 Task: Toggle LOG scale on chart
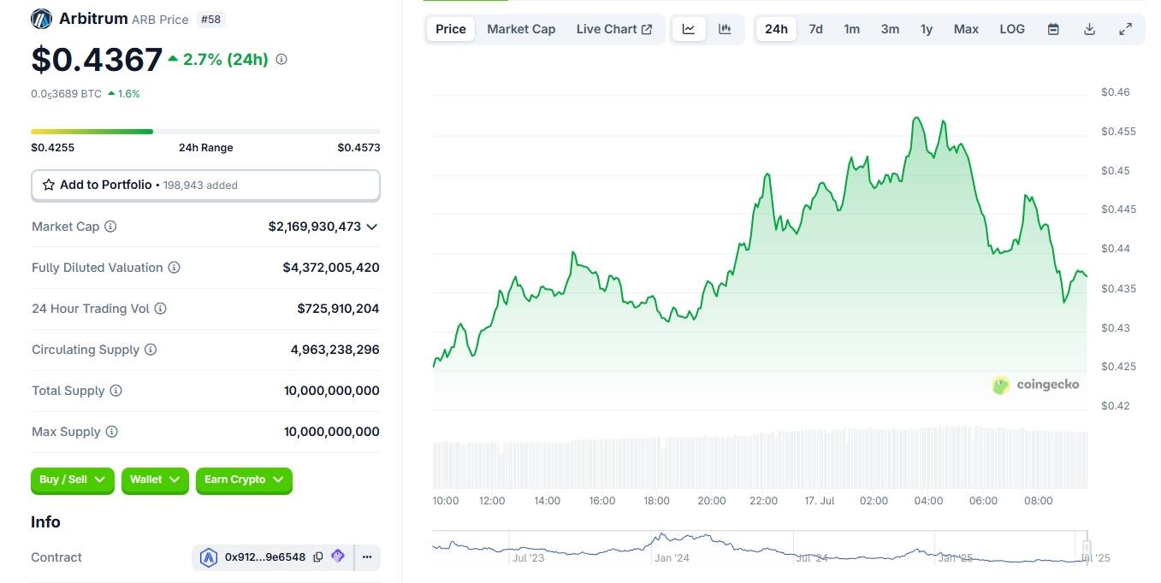[x=1012, y=29]
